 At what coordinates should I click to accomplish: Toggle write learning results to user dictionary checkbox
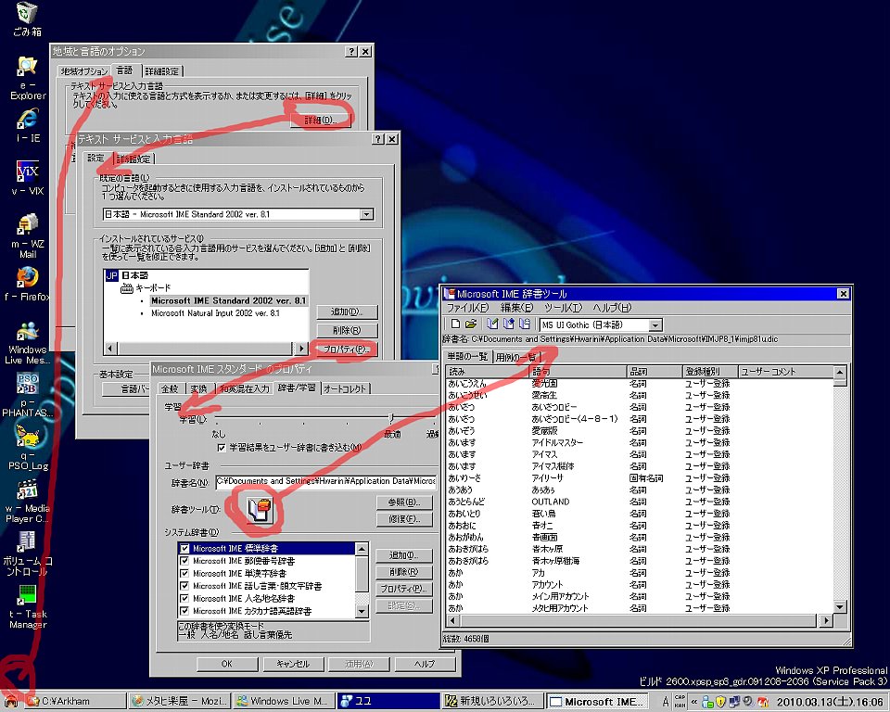coord(222,448)
